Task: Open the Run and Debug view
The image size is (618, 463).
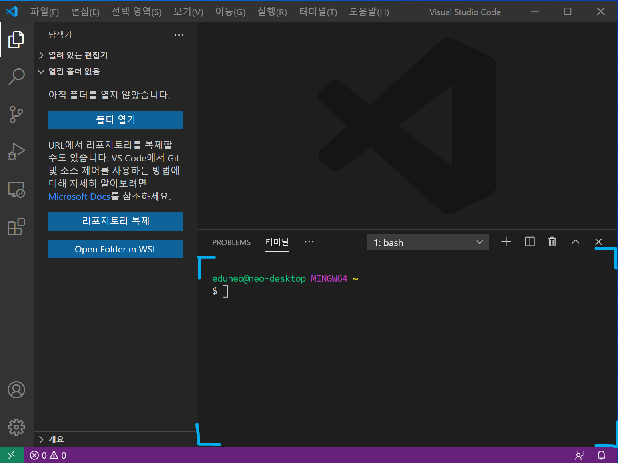Action: [x=16, y=152]
